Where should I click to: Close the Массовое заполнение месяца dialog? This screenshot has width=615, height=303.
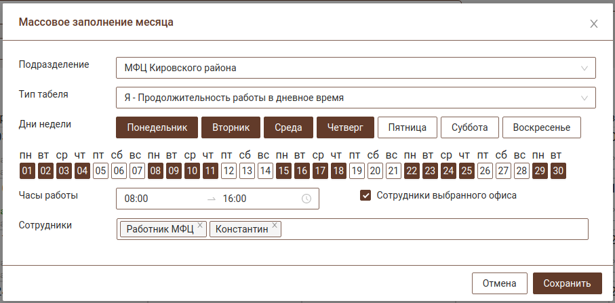[x=593, y=24]
